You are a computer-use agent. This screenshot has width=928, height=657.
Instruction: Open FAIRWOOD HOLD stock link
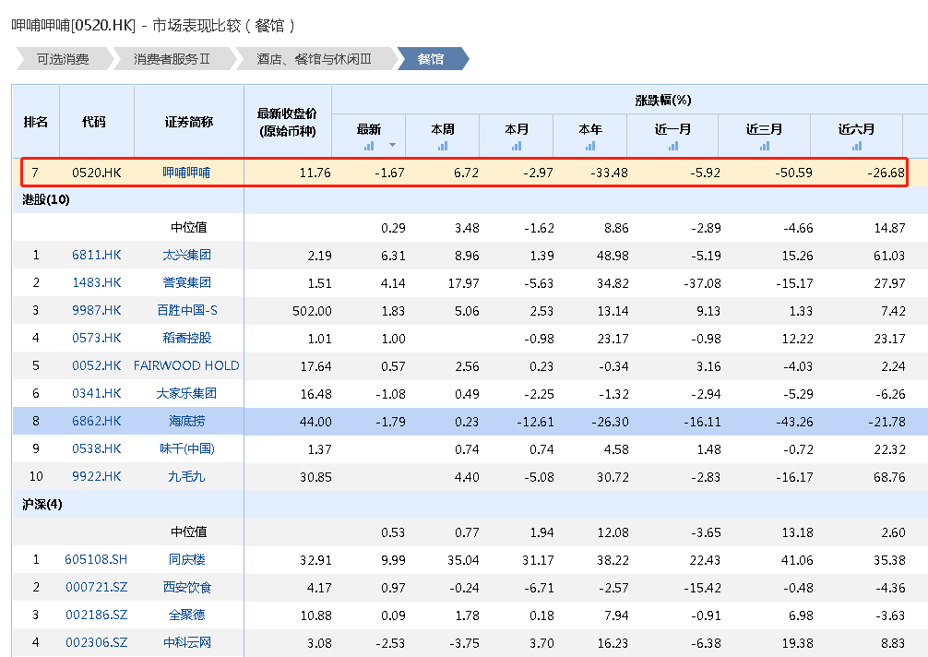point(186,365)
